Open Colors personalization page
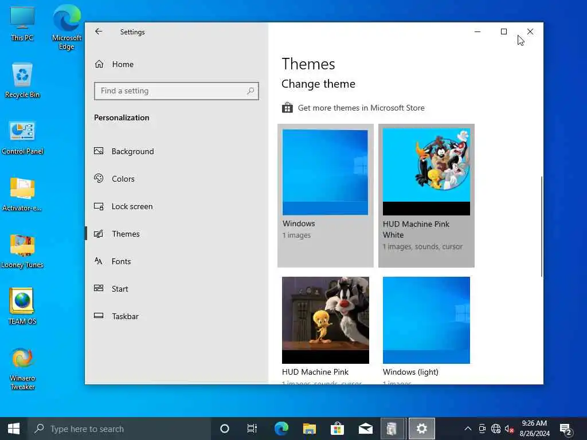Screen dimensions: 587x440 pyautogui.click(x=176, y=179)
